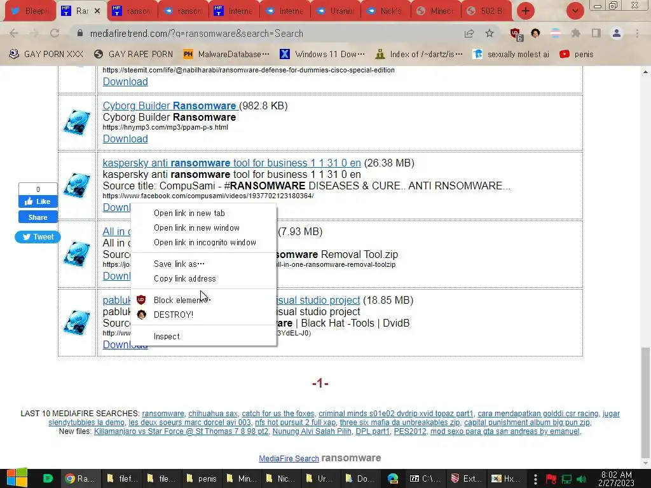Click the taskbar clock showing 8:02 AM
Image resolution: width=651 pixels, height=488 pixels.
click(x=616, y=478)
